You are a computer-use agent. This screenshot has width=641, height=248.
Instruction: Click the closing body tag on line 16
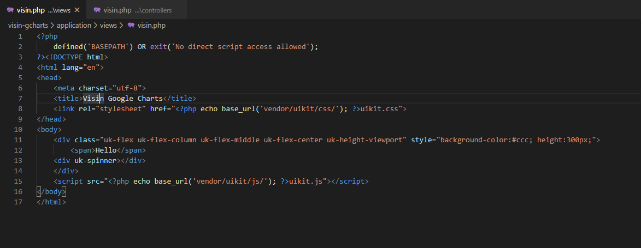tap(51, 192)
